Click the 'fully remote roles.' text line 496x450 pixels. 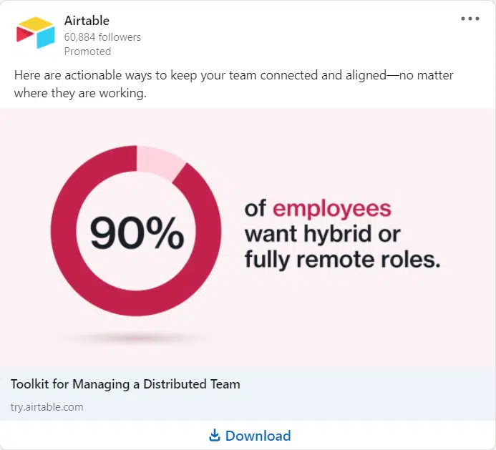click(x=343, y=260)
